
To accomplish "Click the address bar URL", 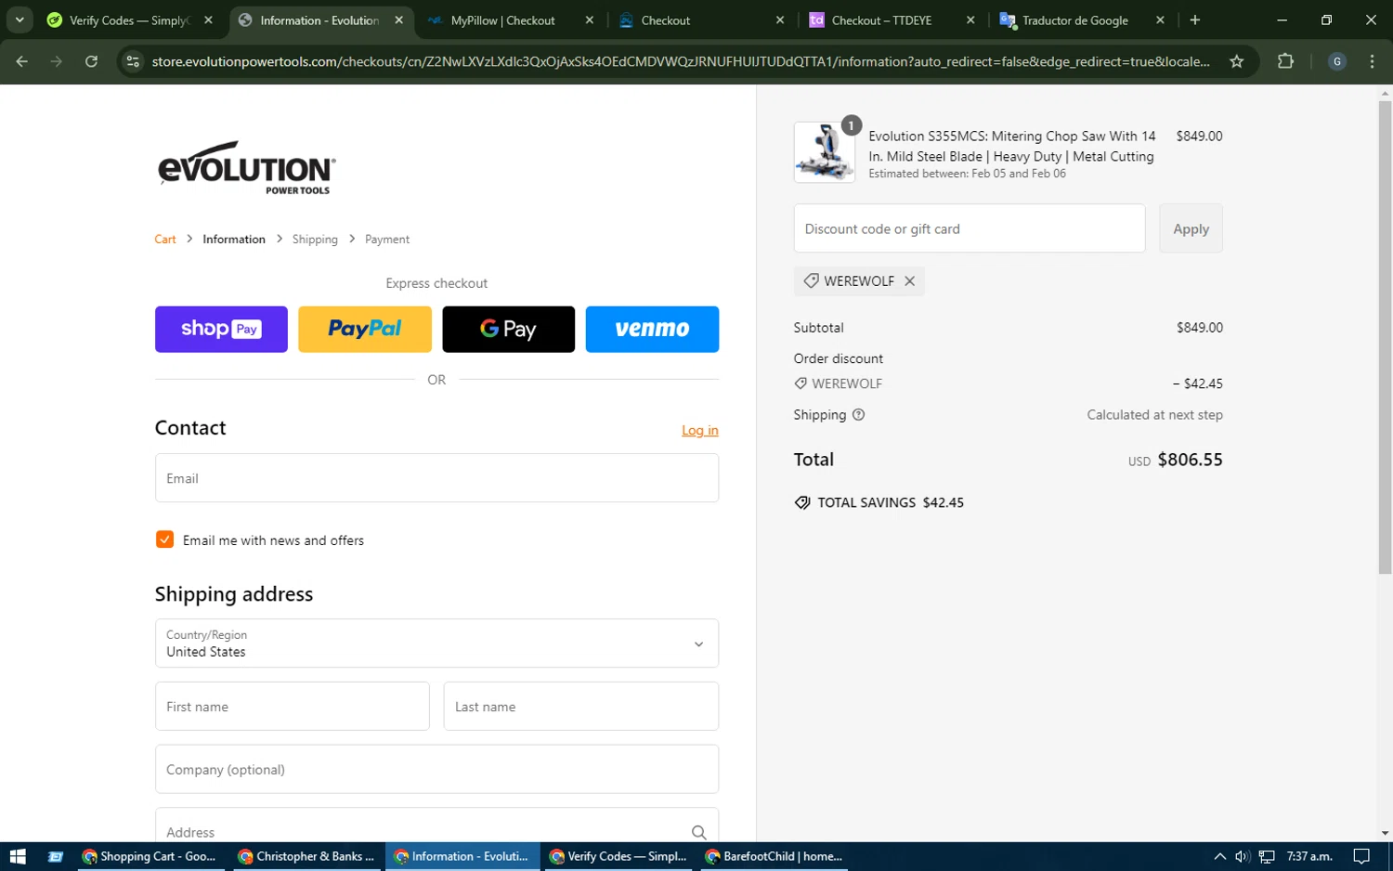I will click(x=680, y=61).
